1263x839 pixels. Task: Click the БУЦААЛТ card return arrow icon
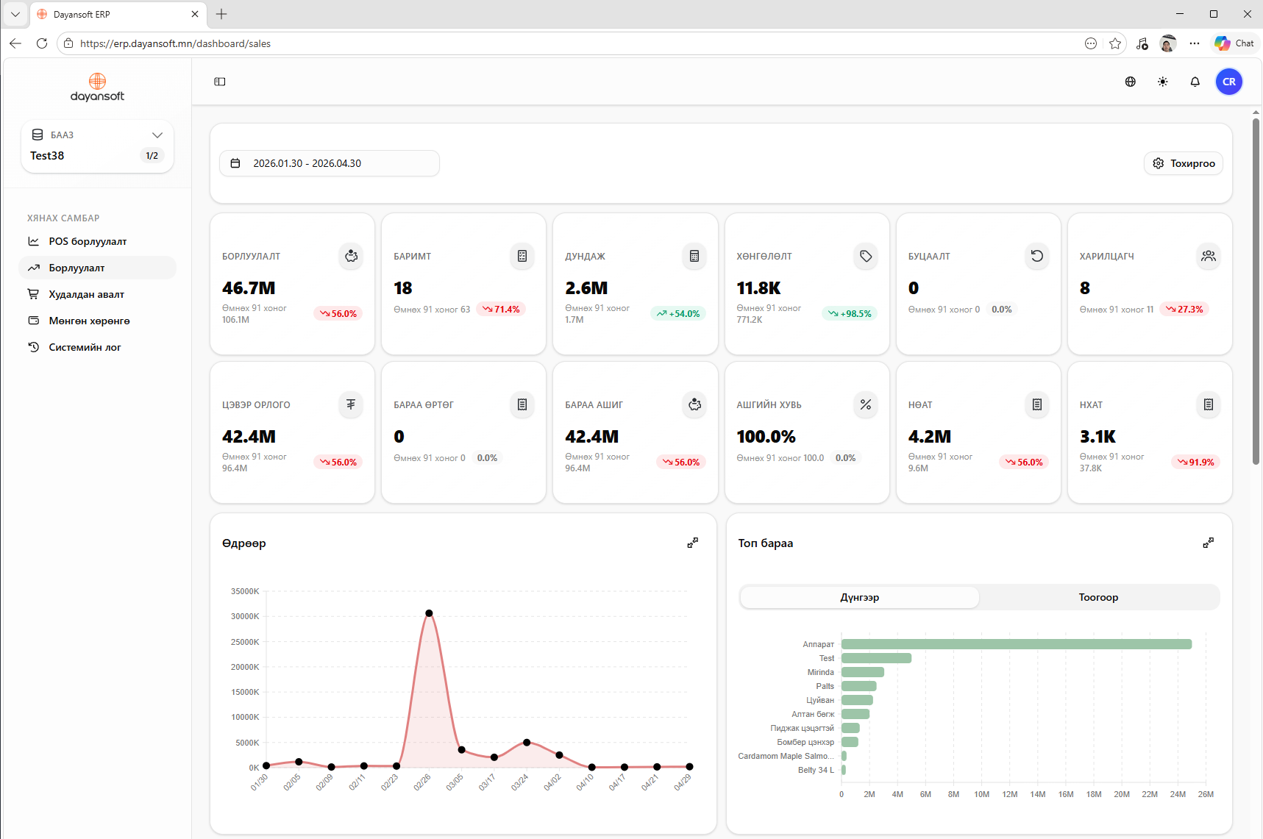(x=1037, y=256)
